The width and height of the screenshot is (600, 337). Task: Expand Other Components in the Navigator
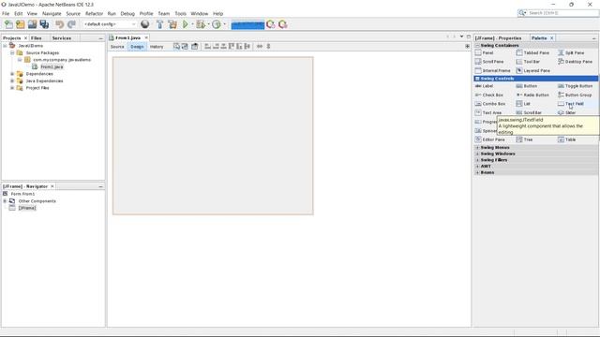coord(5,201)
